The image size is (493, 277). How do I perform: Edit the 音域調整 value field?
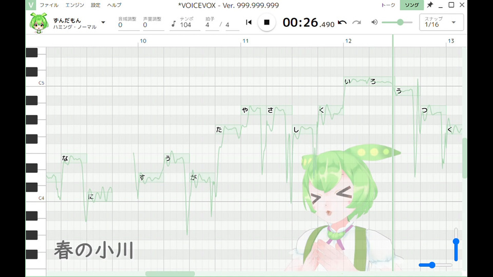point(128,25)
